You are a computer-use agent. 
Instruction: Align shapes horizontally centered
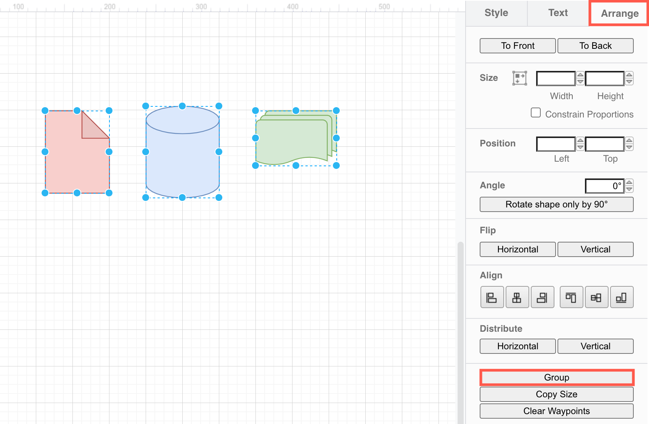point(517,297)
